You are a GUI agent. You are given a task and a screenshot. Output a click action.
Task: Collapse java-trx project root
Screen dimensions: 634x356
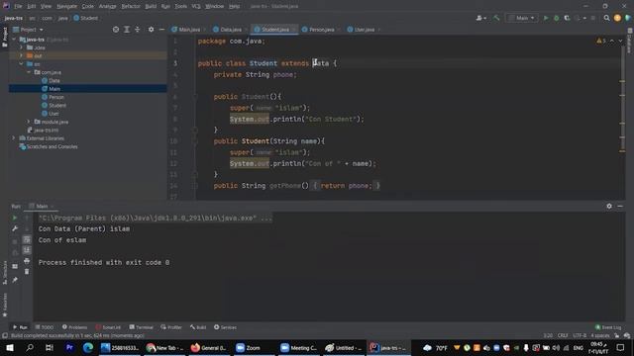[15, 40]
